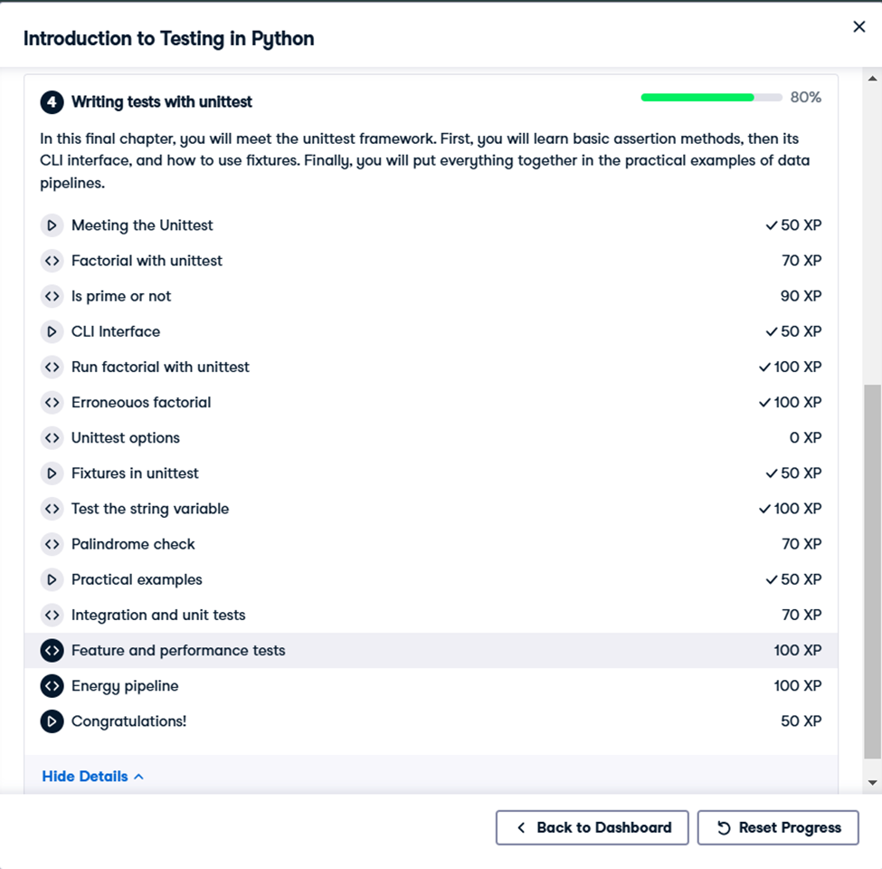
Task: Open Integration and unit tests exercise
Action: [431, 616]
